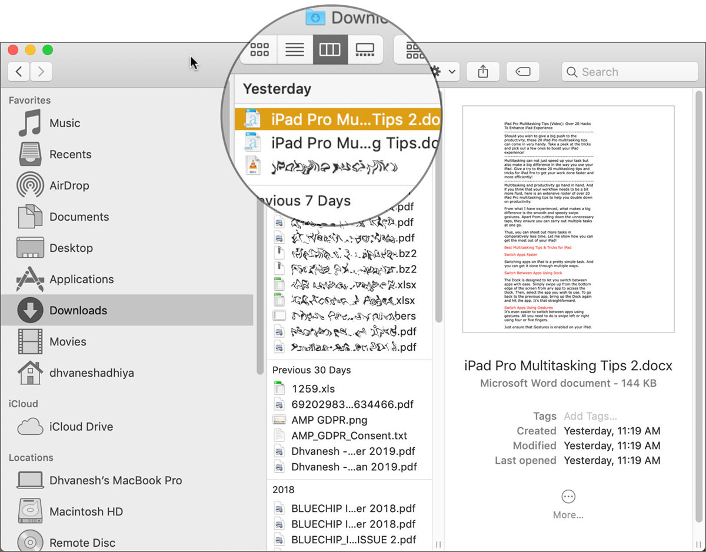Open the Music folder in Favorites

tap(65, 123)
